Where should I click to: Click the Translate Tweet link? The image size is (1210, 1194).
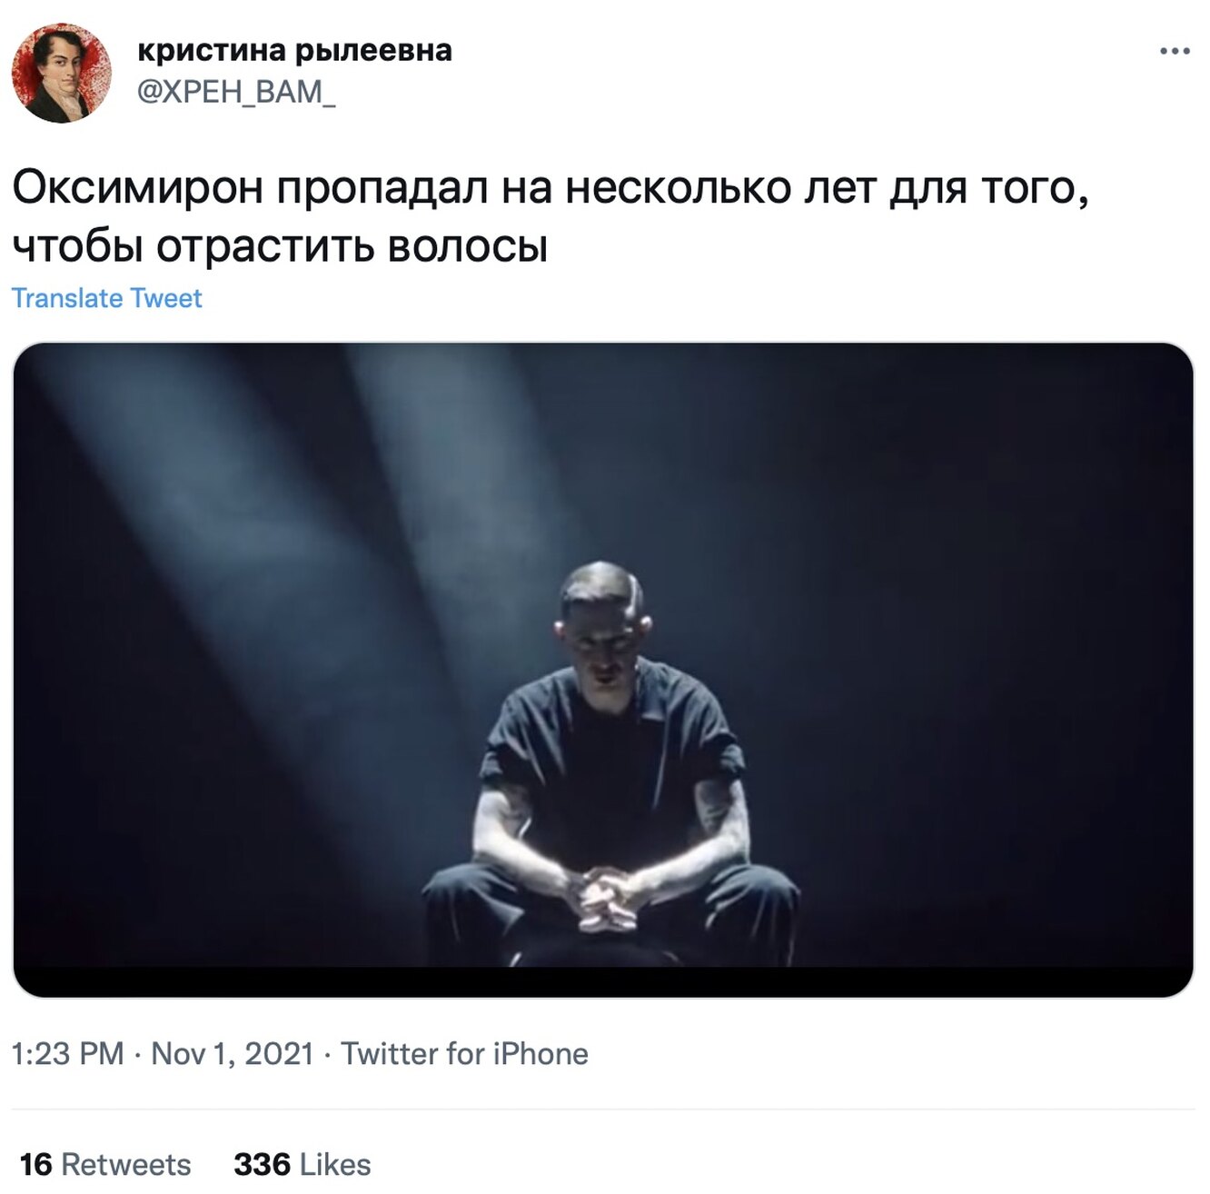(106, 298)
